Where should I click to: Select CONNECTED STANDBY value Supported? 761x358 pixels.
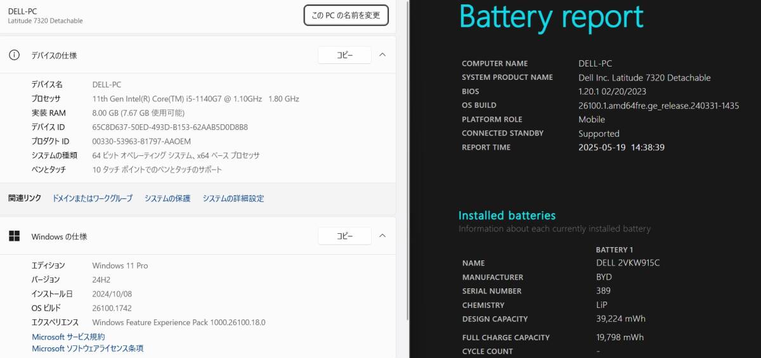pos(599,134)
